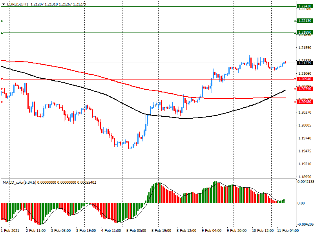Image resolution: width=314 pixels, height=235 pixels.
Task: Select the red 1.20480 price label
Action: (x=304, y=102)
